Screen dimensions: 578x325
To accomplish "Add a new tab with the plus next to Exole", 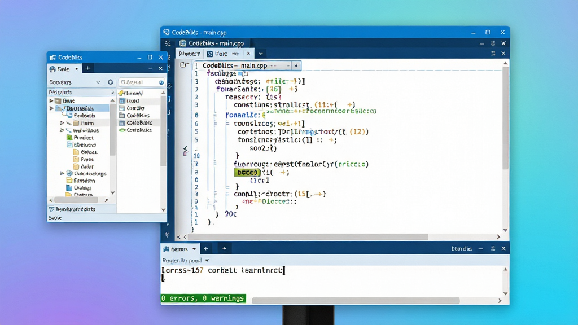I will click(87, 68).
